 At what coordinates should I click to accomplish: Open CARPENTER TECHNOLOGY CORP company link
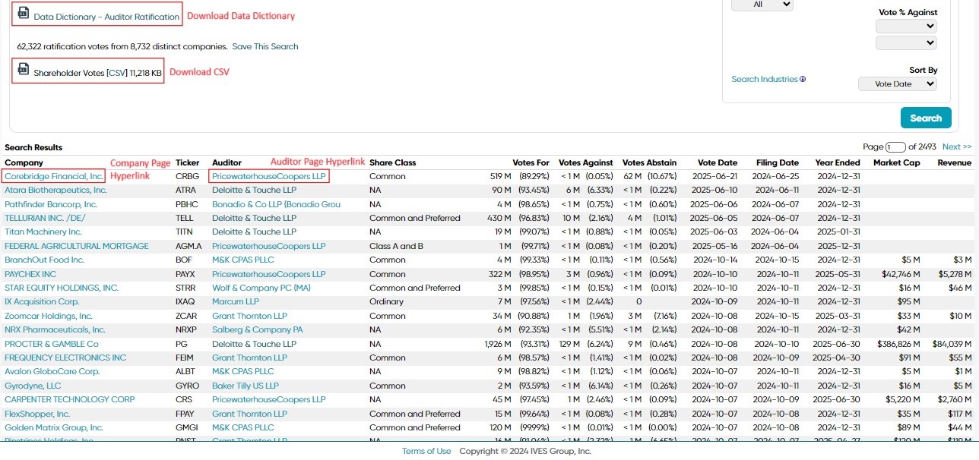pyautogui.click(x=70, y=399)
